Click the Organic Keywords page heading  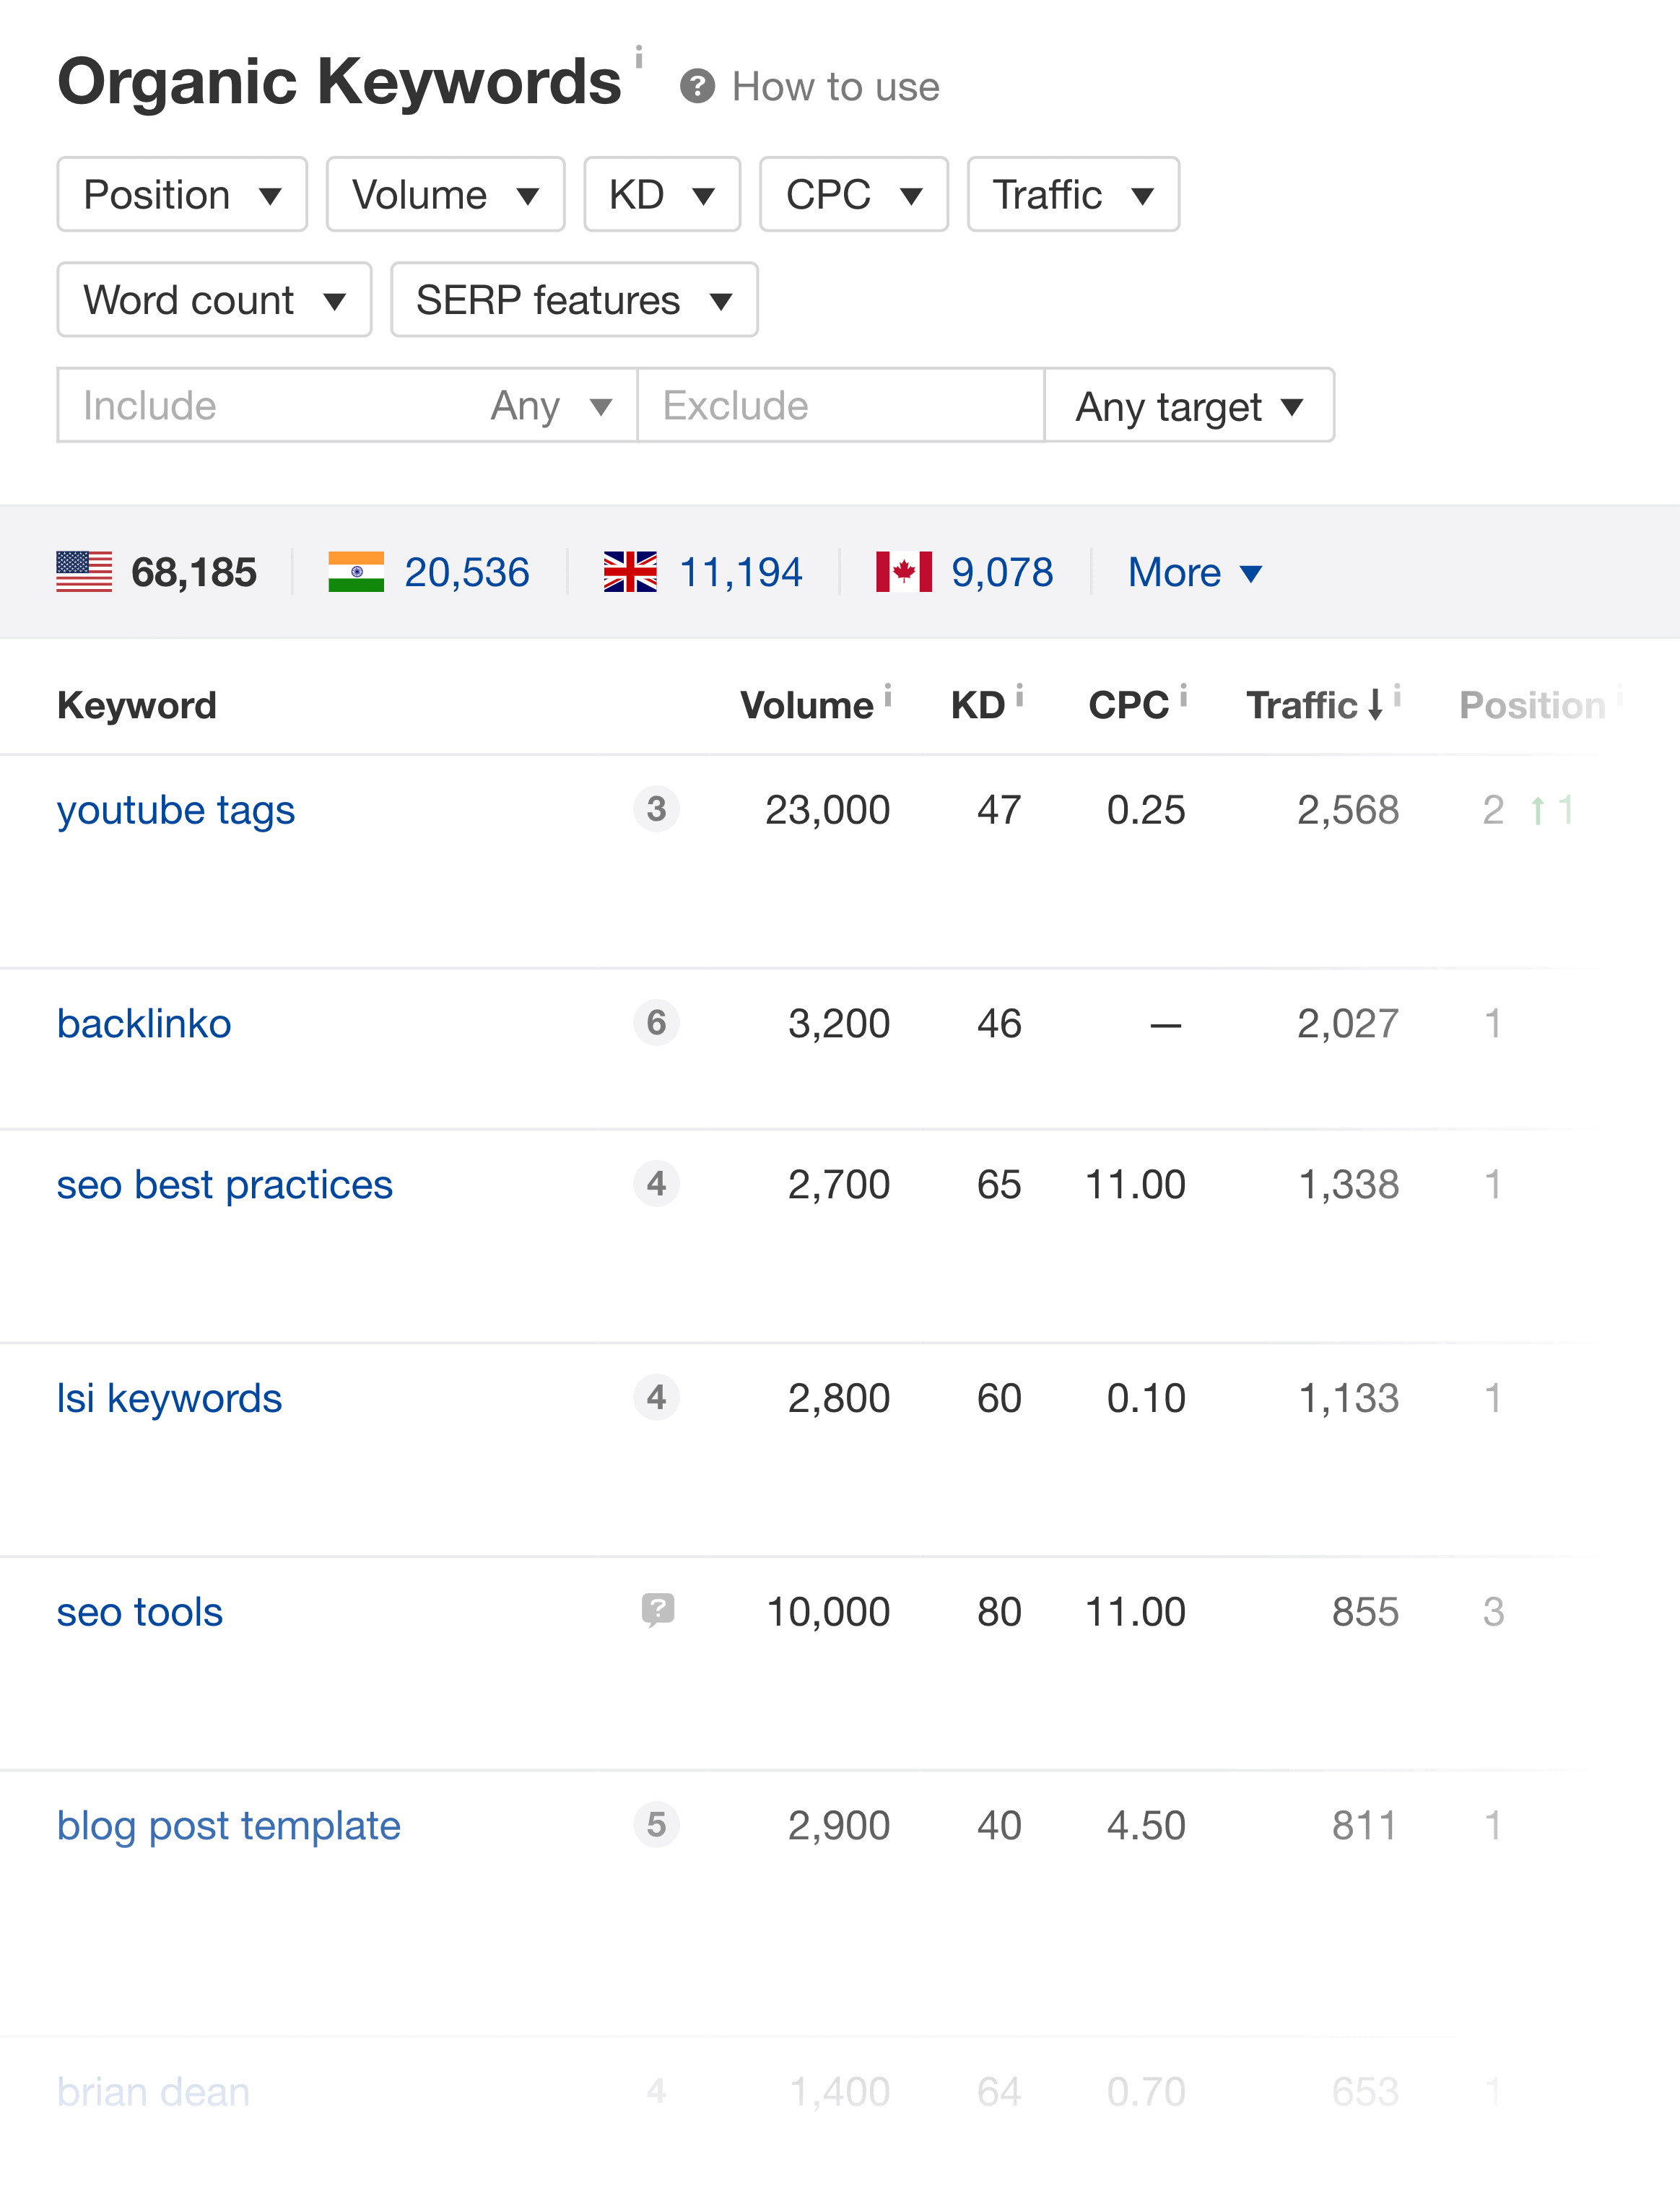click(x=340, y=81)
